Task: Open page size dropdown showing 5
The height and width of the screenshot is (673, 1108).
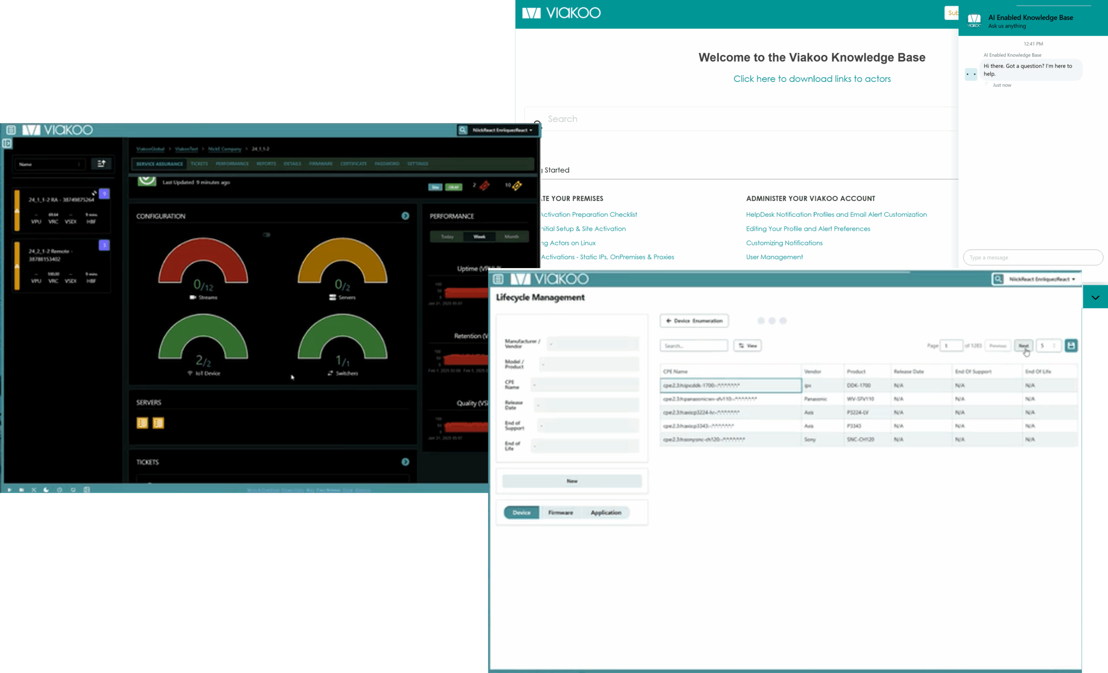Action: (x=1048, y=346)
